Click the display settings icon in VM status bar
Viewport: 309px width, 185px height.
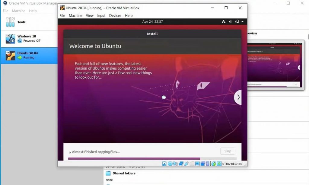click(x=197, y=164)
